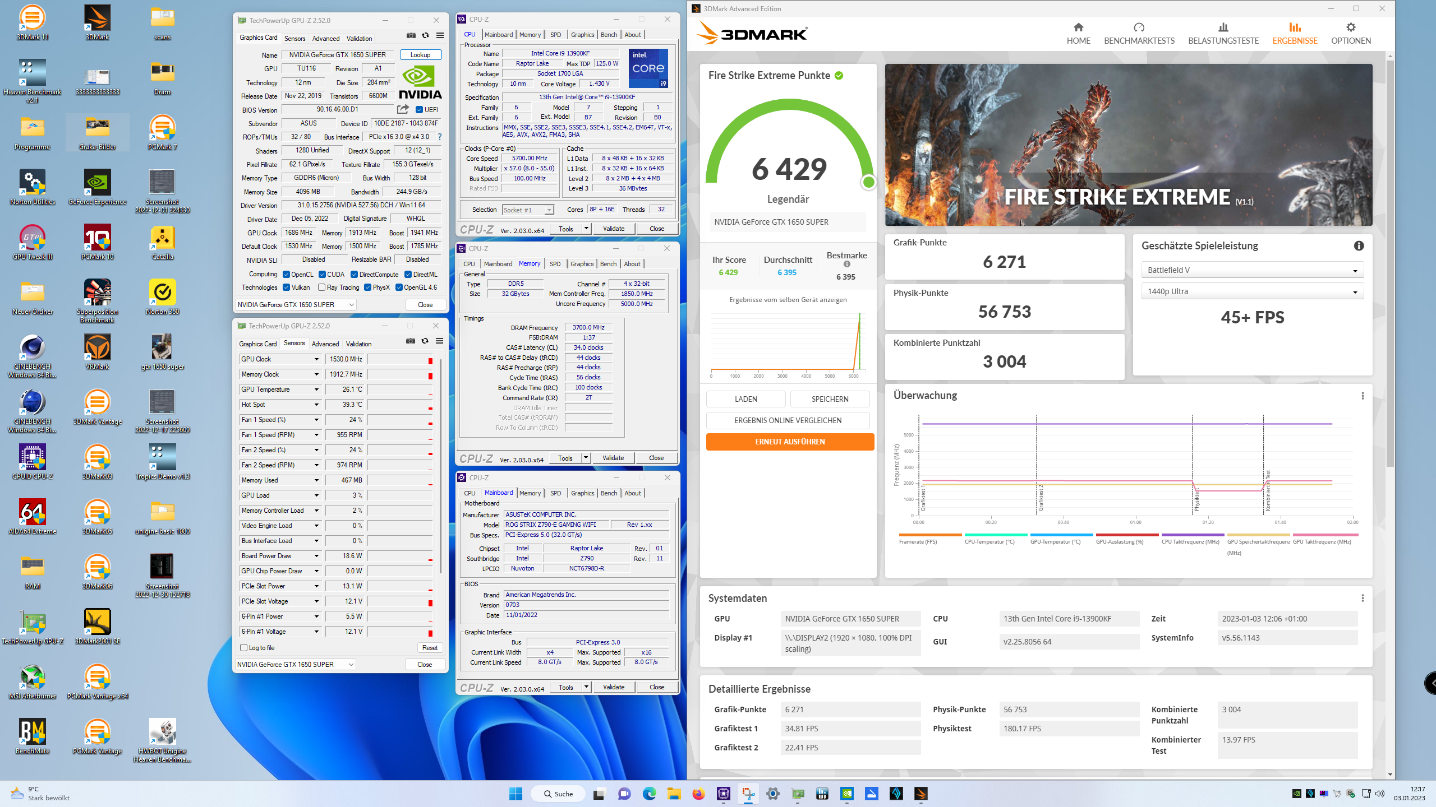Open the hamburger menu in upper GPU-Z window
Viewport: 1436px width, 807px height.
(440, 36)
